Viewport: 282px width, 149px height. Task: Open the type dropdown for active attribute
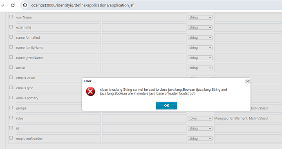click(x=200, y=68)
